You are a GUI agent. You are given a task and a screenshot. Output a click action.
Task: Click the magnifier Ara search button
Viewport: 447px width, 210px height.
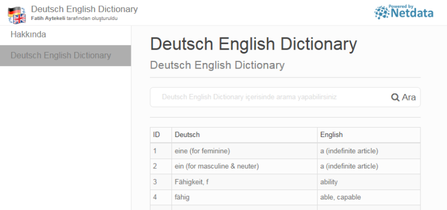[403, 97]
